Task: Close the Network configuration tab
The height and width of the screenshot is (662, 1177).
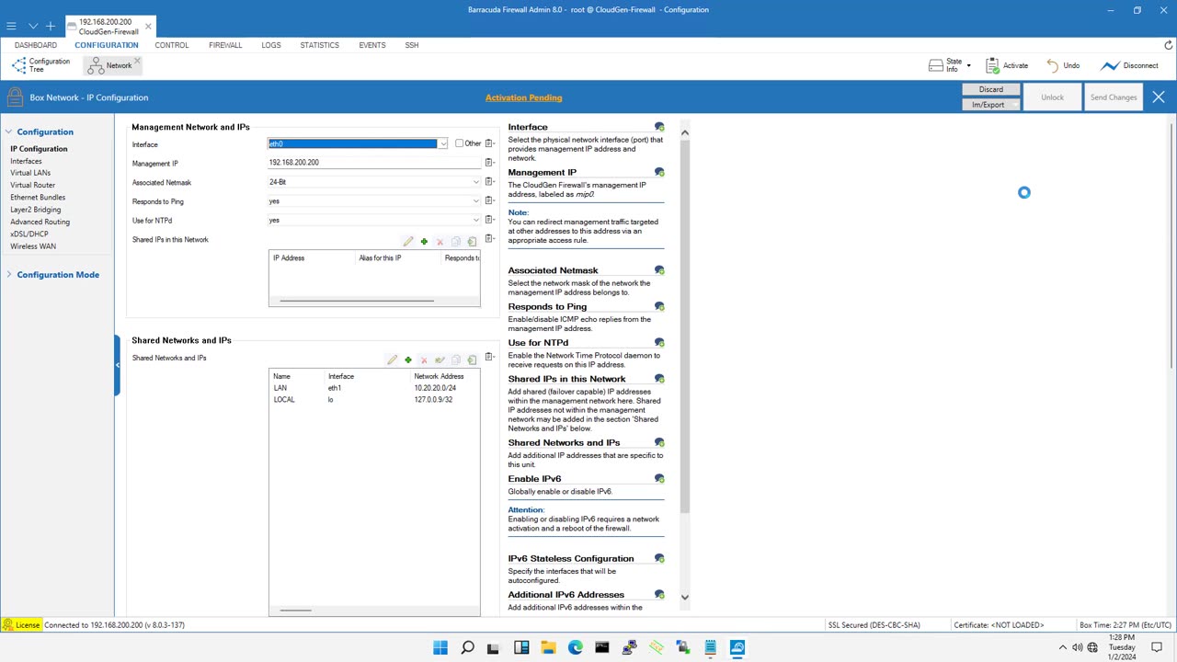Action: tap(137, 62)
